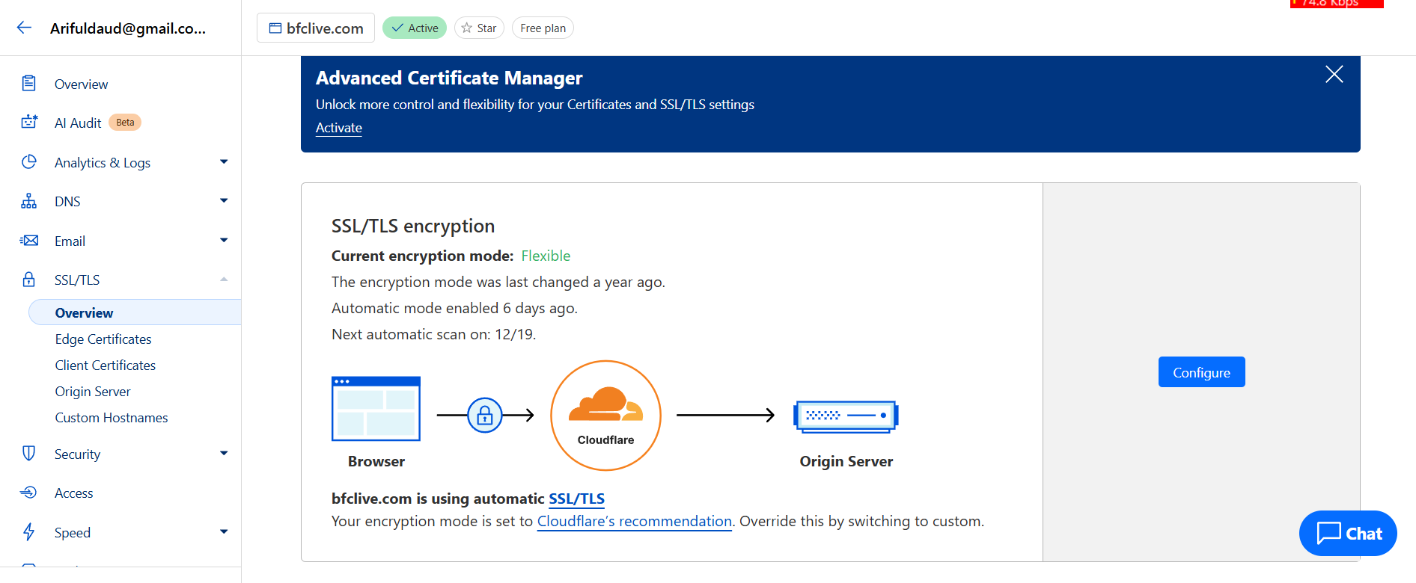Click 'Automatic mode enabled 6 days ago.' text
1416x583 pixels.
coord(454,308)
